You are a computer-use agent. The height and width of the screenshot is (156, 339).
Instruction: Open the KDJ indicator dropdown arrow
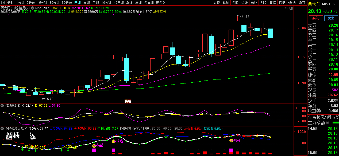pyautogui.click(x=2, y=106)
